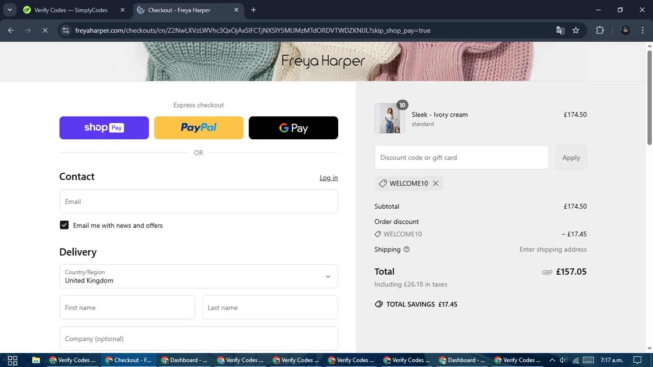
Task: Close the Checkout - Freya Harper tab
Action: (x=236, y=10)
